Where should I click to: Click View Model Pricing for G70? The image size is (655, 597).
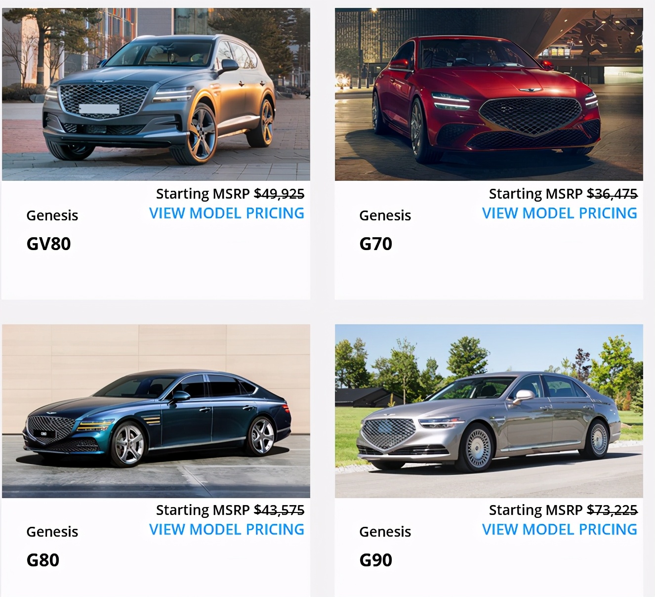tap(560, 213)
